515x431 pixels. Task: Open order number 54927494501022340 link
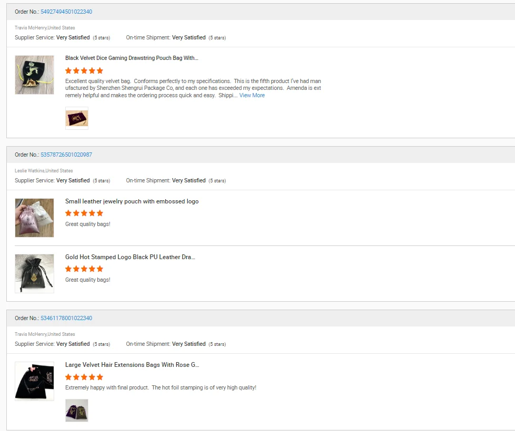click(66, 12)
